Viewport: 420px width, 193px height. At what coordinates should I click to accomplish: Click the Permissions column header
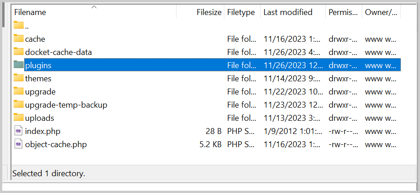(x=344, y=12)
